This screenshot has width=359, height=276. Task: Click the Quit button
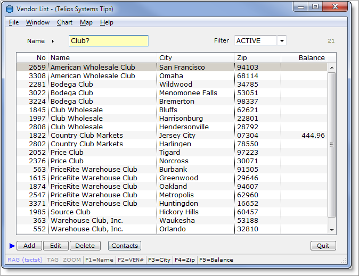323,246
